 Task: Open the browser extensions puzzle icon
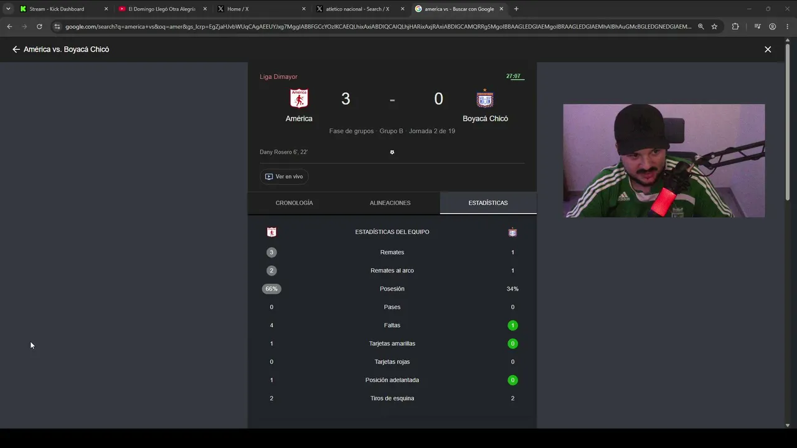735,27
